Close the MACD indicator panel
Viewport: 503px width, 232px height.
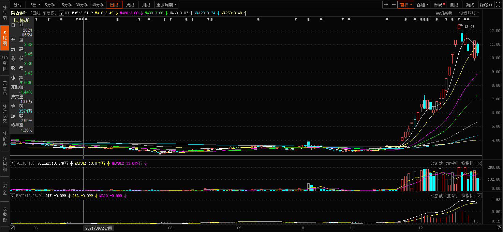479,196
